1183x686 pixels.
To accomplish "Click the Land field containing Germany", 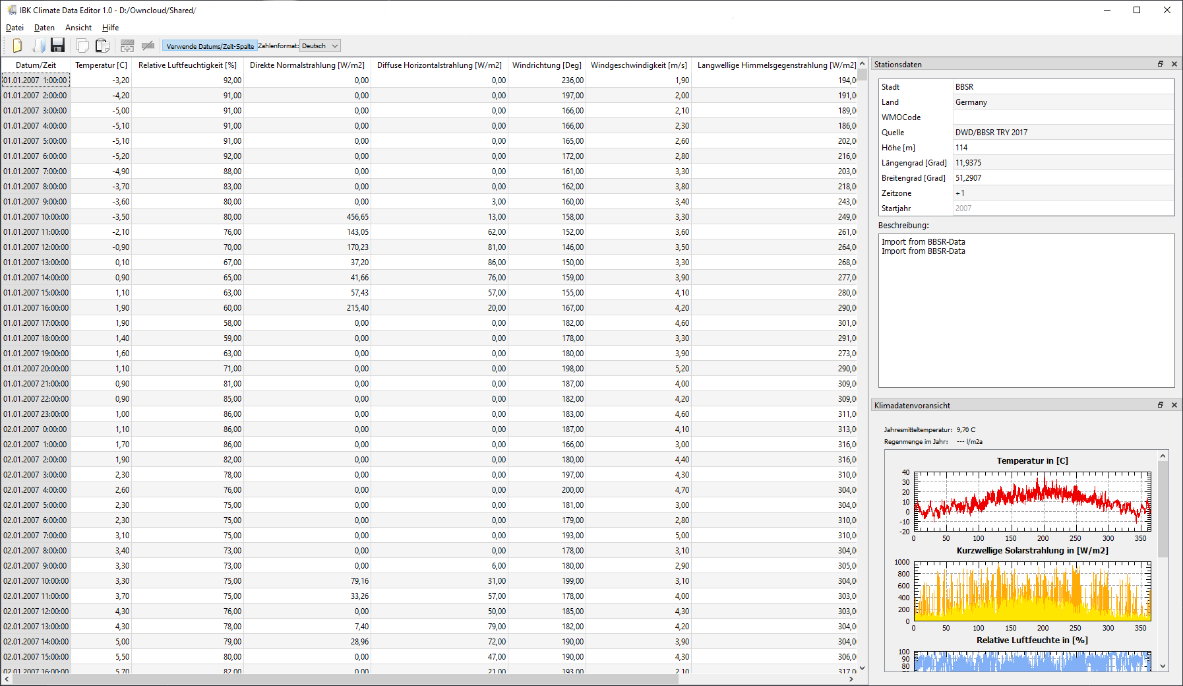I will tap(1063, 102).
